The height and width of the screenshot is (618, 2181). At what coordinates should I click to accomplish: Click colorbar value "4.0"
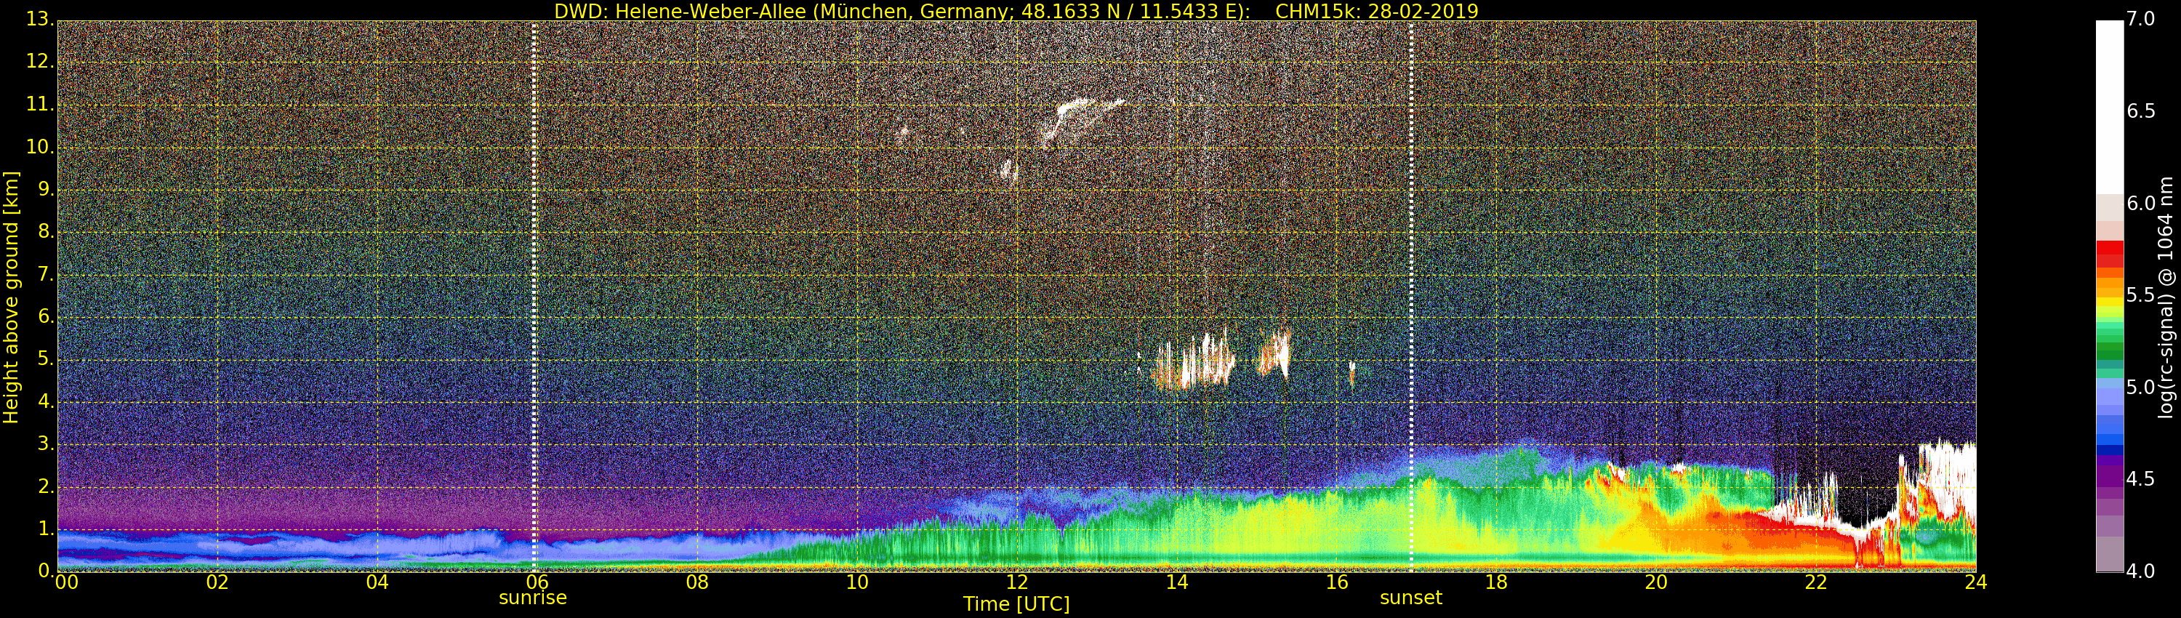tap(2140, 571)
